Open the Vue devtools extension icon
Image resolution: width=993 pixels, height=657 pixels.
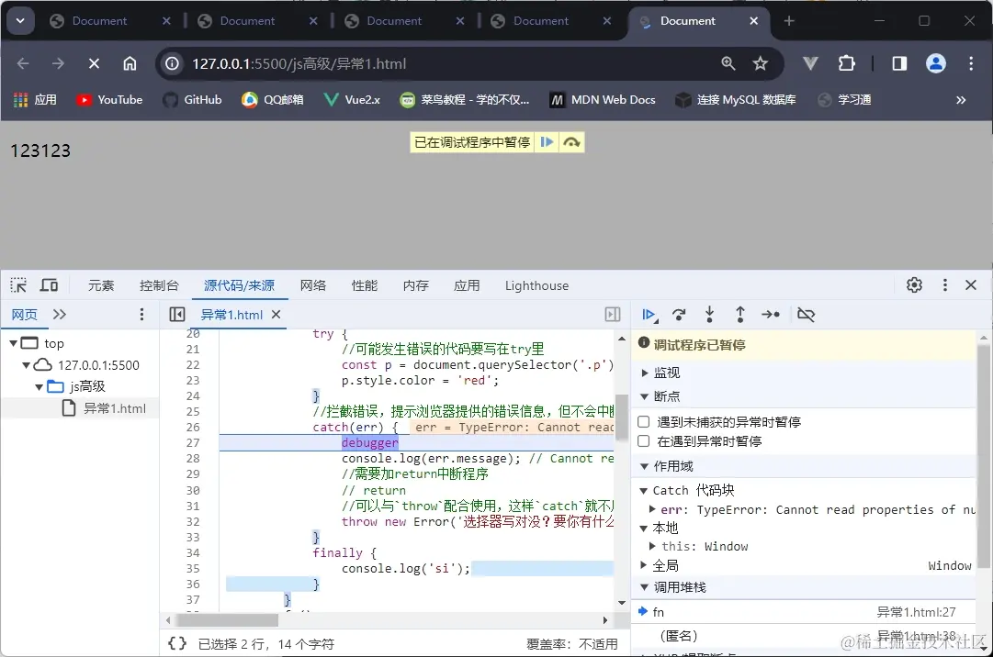[x=810, y=63]
